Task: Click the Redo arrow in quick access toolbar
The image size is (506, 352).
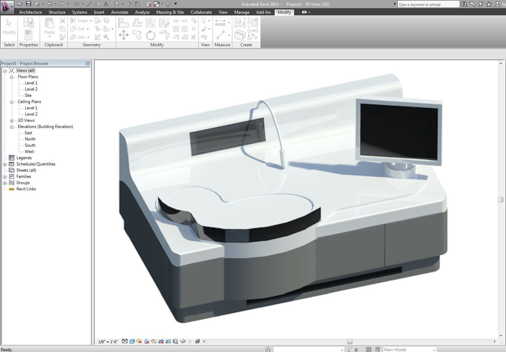Action: (61, 4)
